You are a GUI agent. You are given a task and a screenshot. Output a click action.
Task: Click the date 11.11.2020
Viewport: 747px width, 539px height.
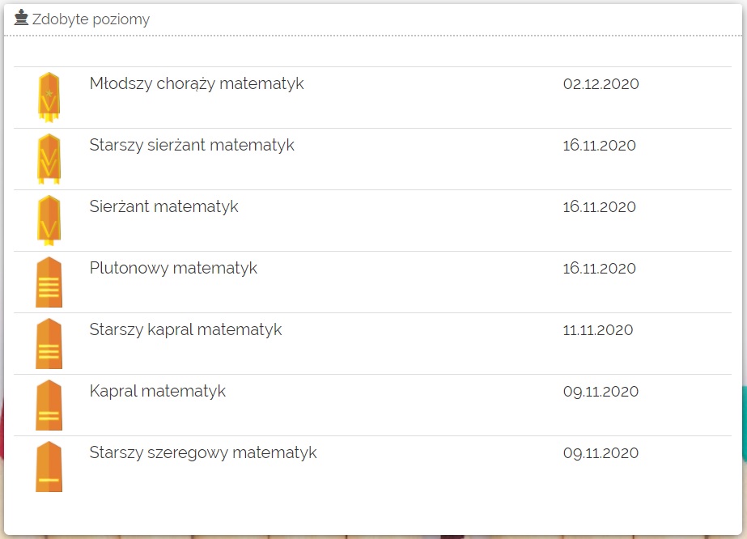click(x=598, y=330)
